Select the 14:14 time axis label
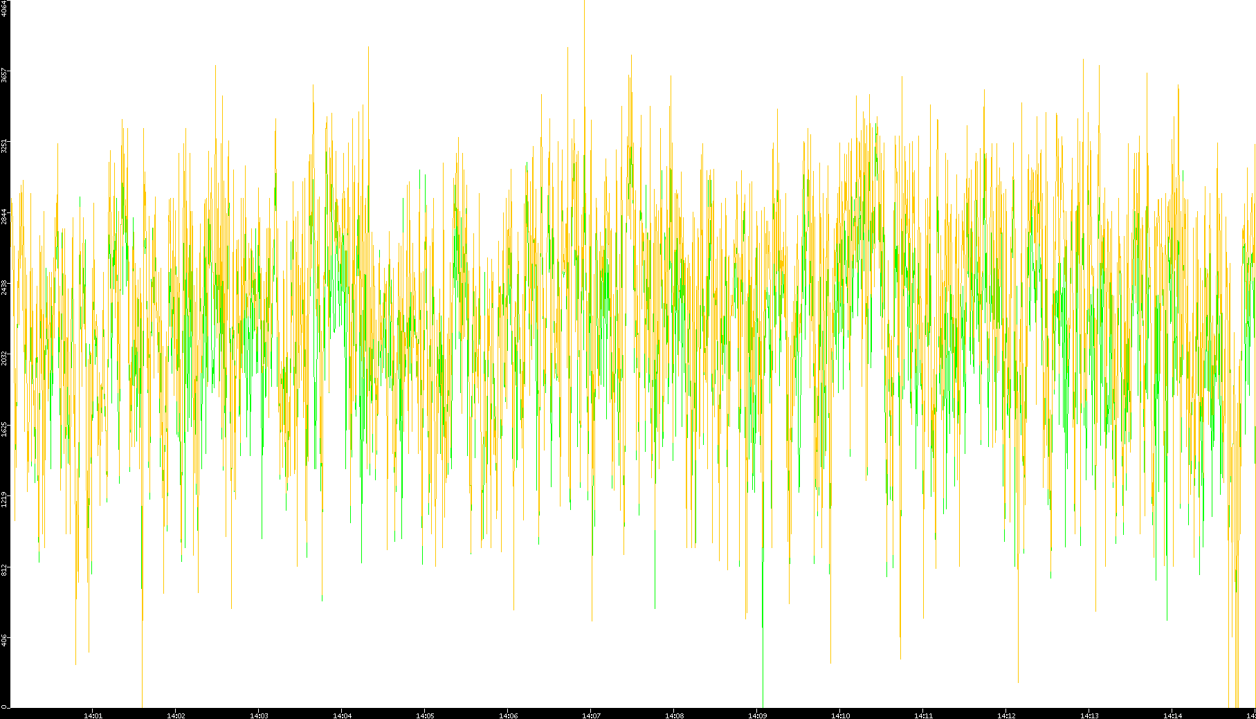Viewport: 1256px width, 719px height. click(1173, 716)
